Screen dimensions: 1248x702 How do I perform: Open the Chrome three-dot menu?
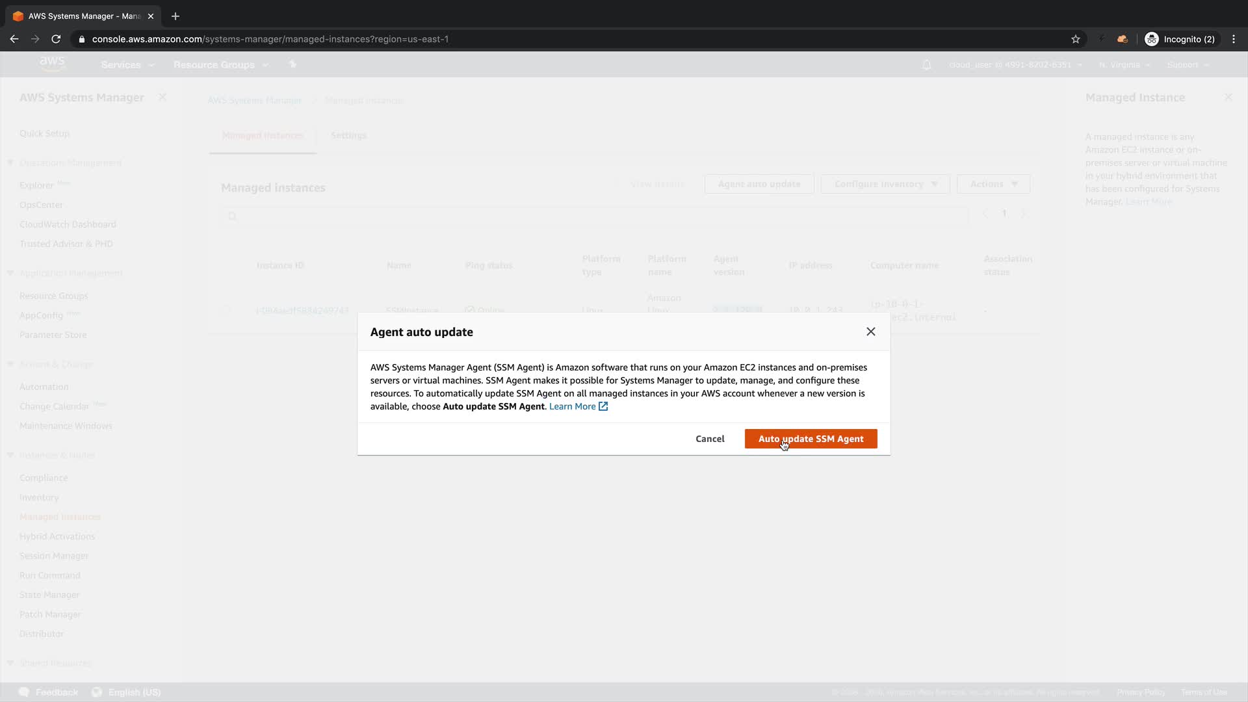[1233, 39]
